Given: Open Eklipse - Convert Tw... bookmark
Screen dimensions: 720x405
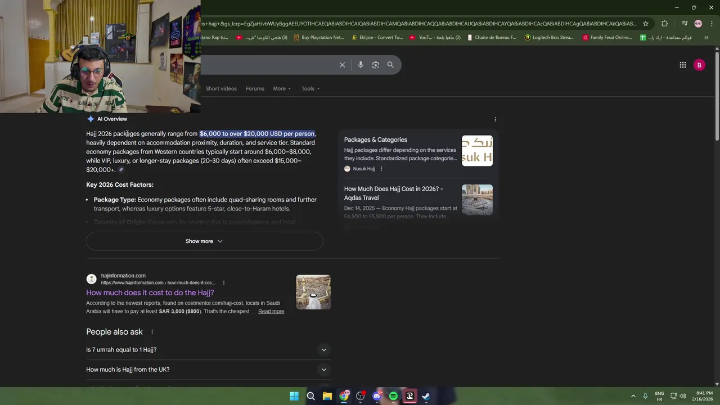Looking at the screenshot, I should [x=377, y=38].
